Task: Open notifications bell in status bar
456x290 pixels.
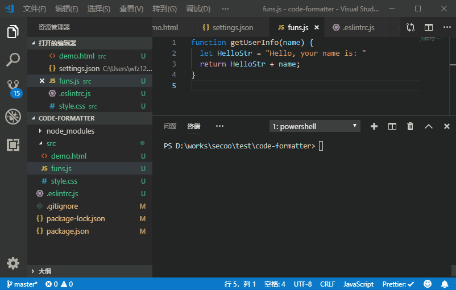Action: click(x=445, y=284)
